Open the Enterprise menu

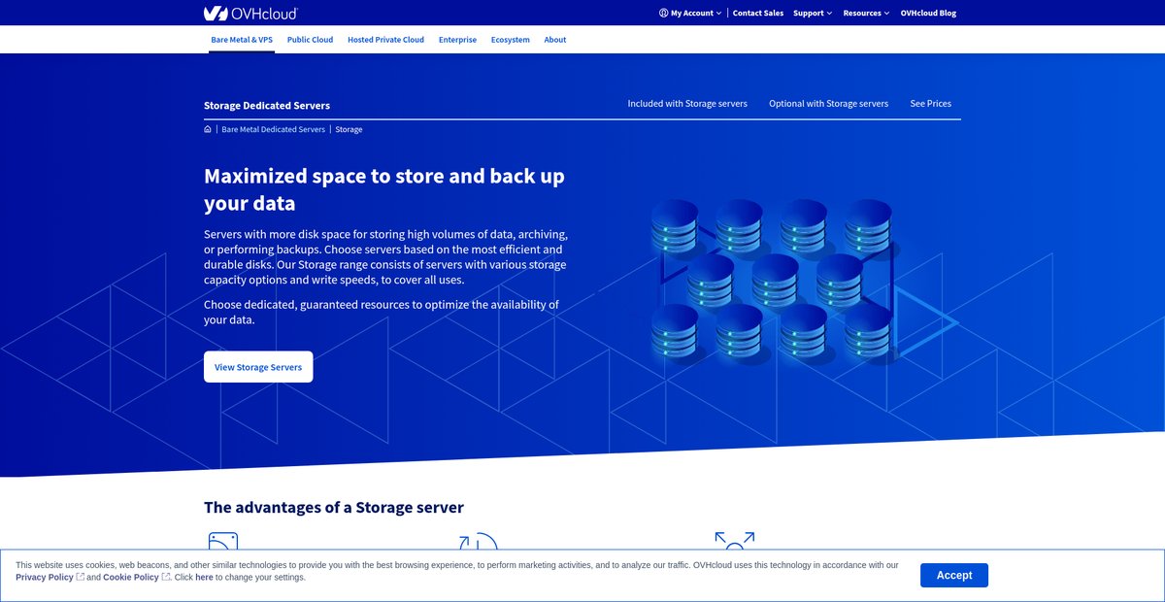pos(457,40)
